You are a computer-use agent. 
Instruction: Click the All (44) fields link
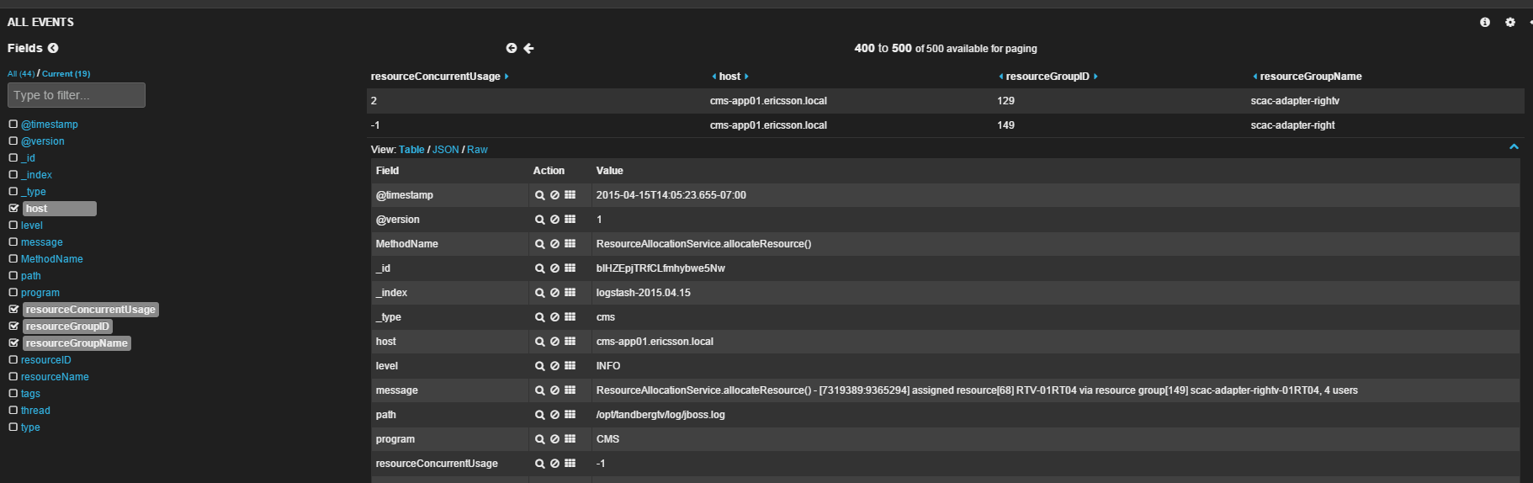coord(21,74)
